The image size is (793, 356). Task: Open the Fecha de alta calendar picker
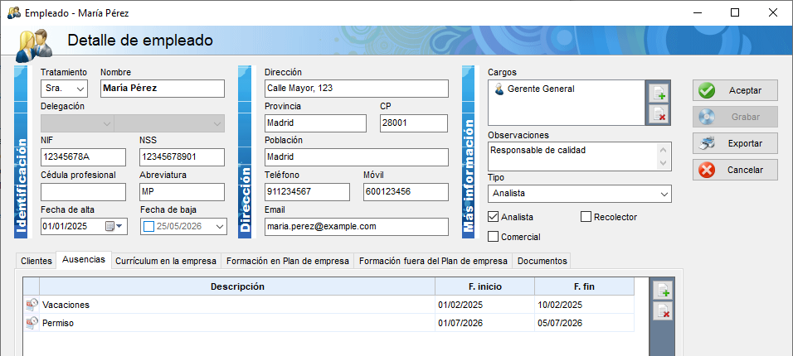tap(114, 227)
